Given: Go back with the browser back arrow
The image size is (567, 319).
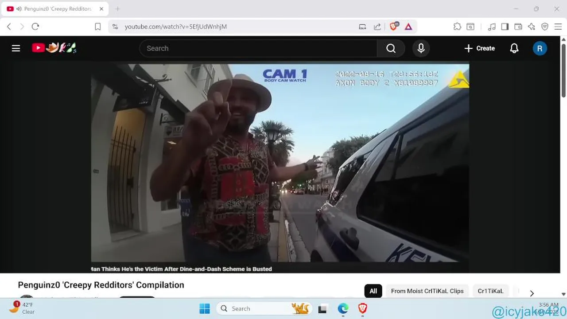Looking at the screenshot, I should coord(9,27).
